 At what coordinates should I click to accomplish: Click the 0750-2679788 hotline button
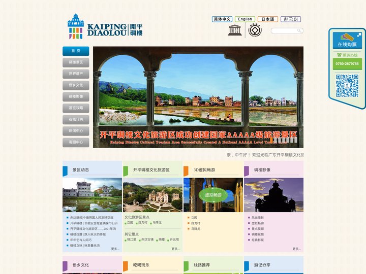pos(347,63)
